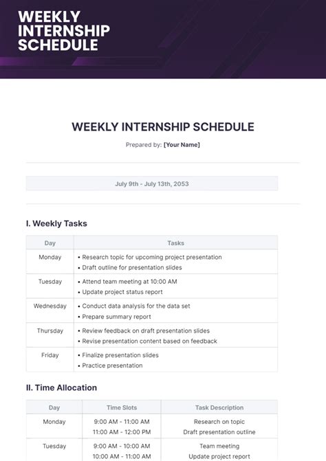Click the [Your Name] placeholder text

(182, 145)
